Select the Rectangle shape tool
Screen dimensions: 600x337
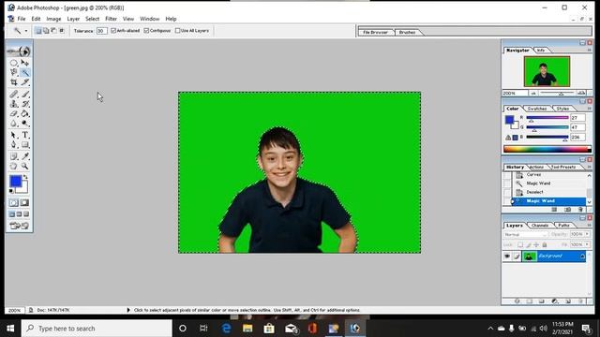(25, 145)
